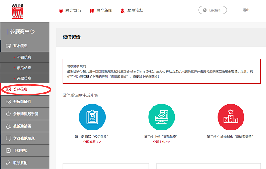Open the 会刊信息 sidebar item
Screen dimensions: 266x169
coord(25,90)
